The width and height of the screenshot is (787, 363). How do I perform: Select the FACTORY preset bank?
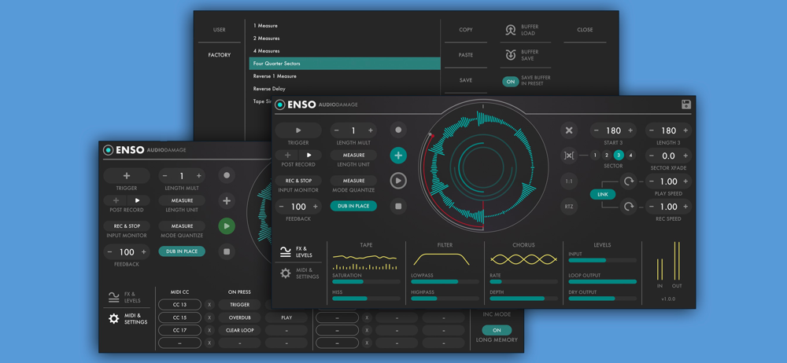click(x=220, y=55)
